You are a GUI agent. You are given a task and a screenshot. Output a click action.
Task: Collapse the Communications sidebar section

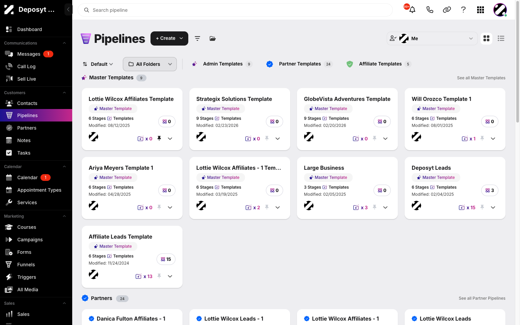click(x=64, y=43)
